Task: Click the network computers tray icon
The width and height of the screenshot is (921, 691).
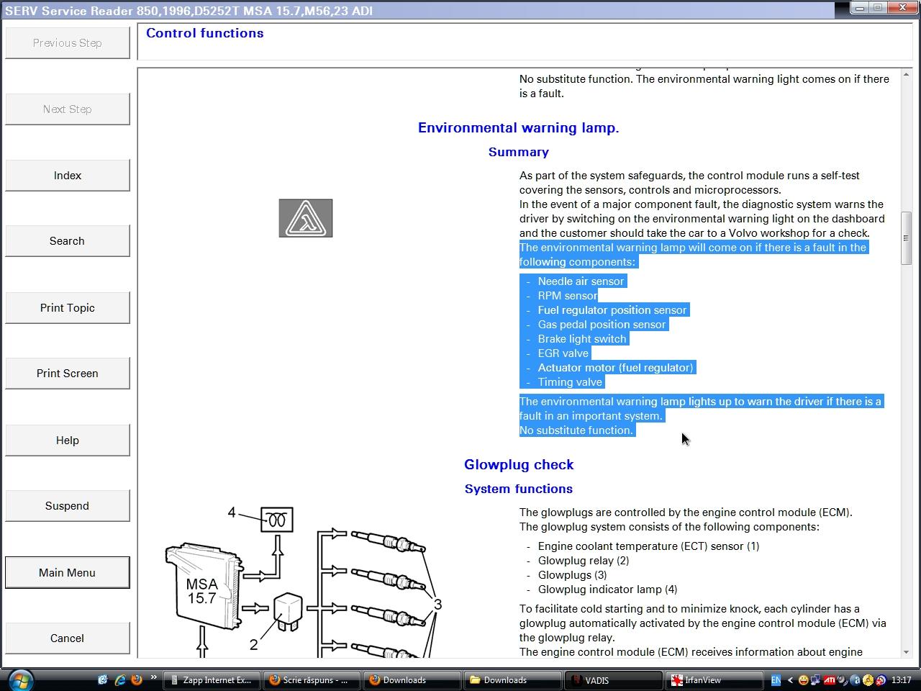Action: (817, 680)
